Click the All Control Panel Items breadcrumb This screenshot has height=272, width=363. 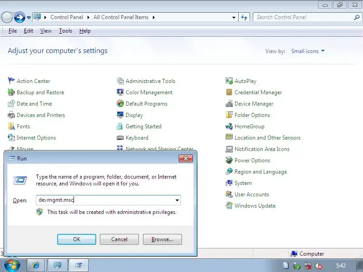click(121, 17)
